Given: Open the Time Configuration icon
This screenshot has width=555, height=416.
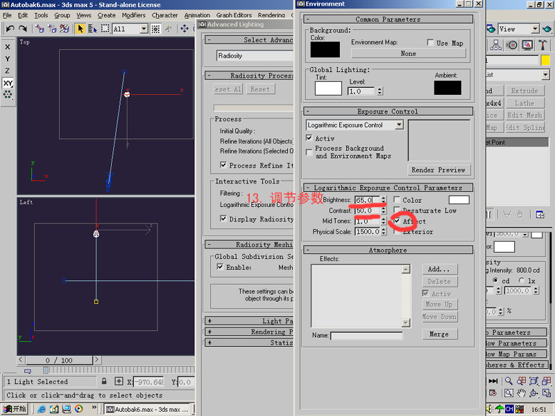Looking at the screenshot, I should [x=493, y=392].
